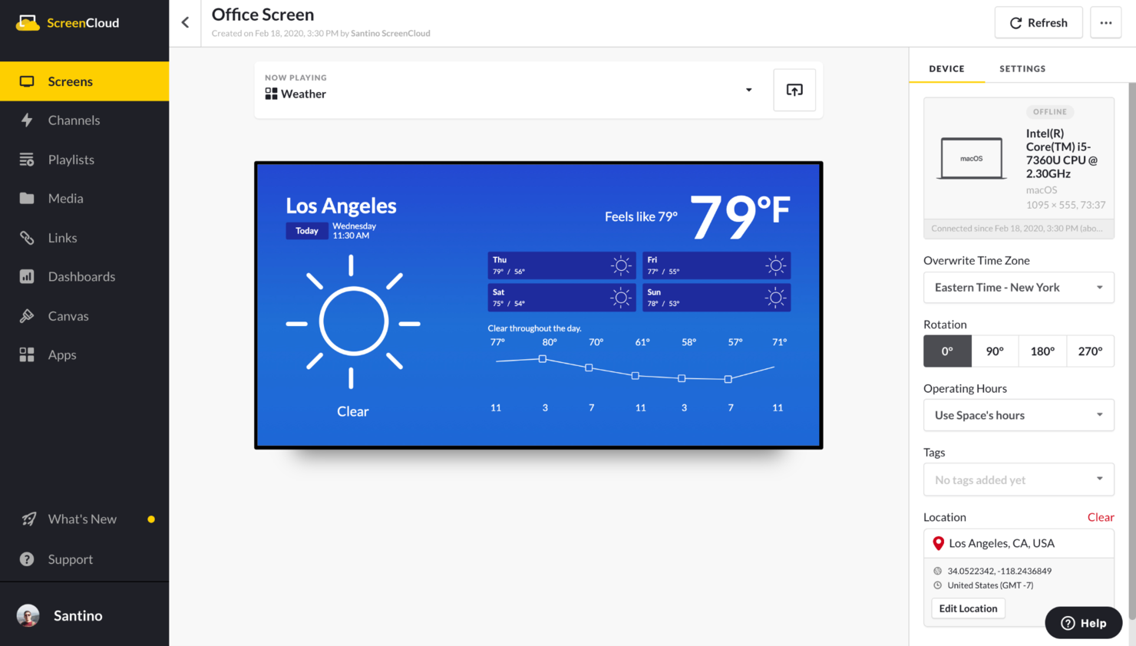Open the Operating Hours dropdown

click(x=1019, y=415)
